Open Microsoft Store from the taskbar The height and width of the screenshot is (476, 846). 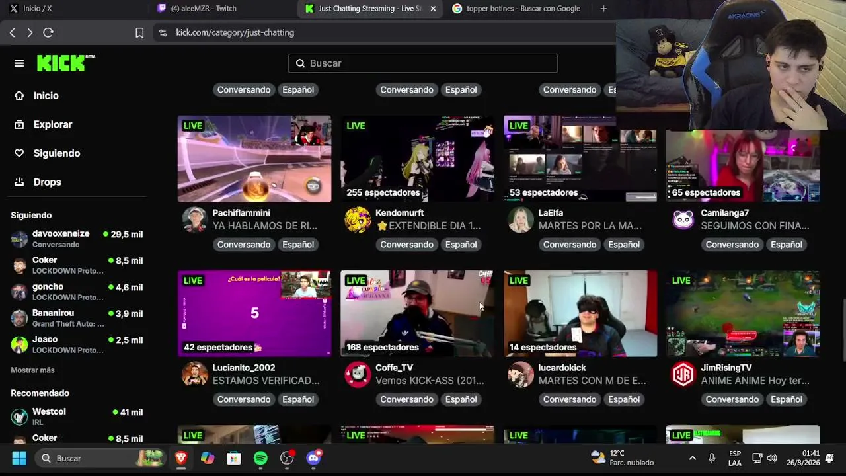pos(234,458)
